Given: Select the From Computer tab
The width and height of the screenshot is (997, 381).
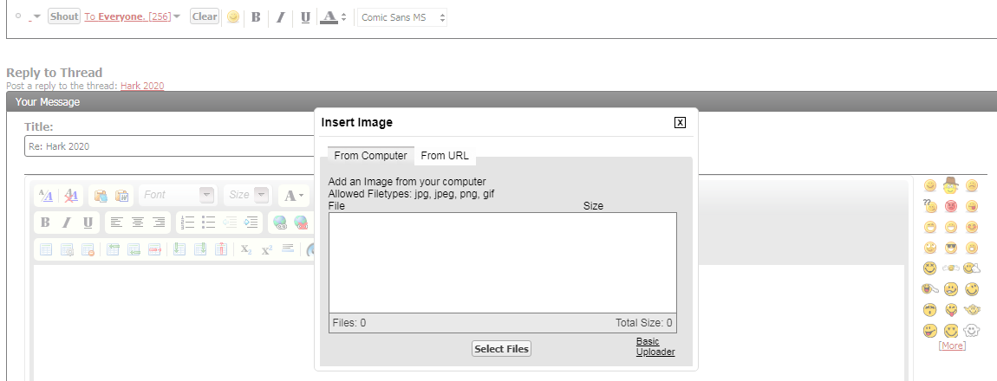Looking at the screenshot, I should tap(370, 156).
